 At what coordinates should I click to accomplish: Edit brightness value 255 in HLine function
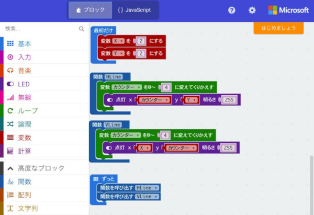click(x=228, y=100)
